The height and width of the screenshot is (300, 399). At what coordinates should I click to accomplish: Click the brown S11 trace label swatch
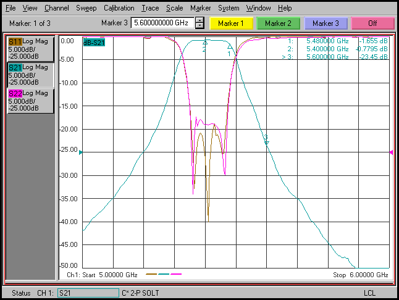click(x=15, y=41)
